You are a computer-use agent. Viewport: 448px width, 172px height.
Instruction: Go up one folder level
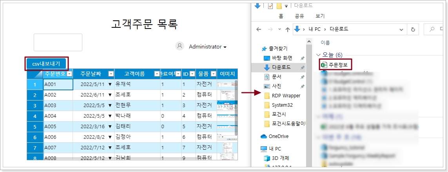click(x=288, y=29)
